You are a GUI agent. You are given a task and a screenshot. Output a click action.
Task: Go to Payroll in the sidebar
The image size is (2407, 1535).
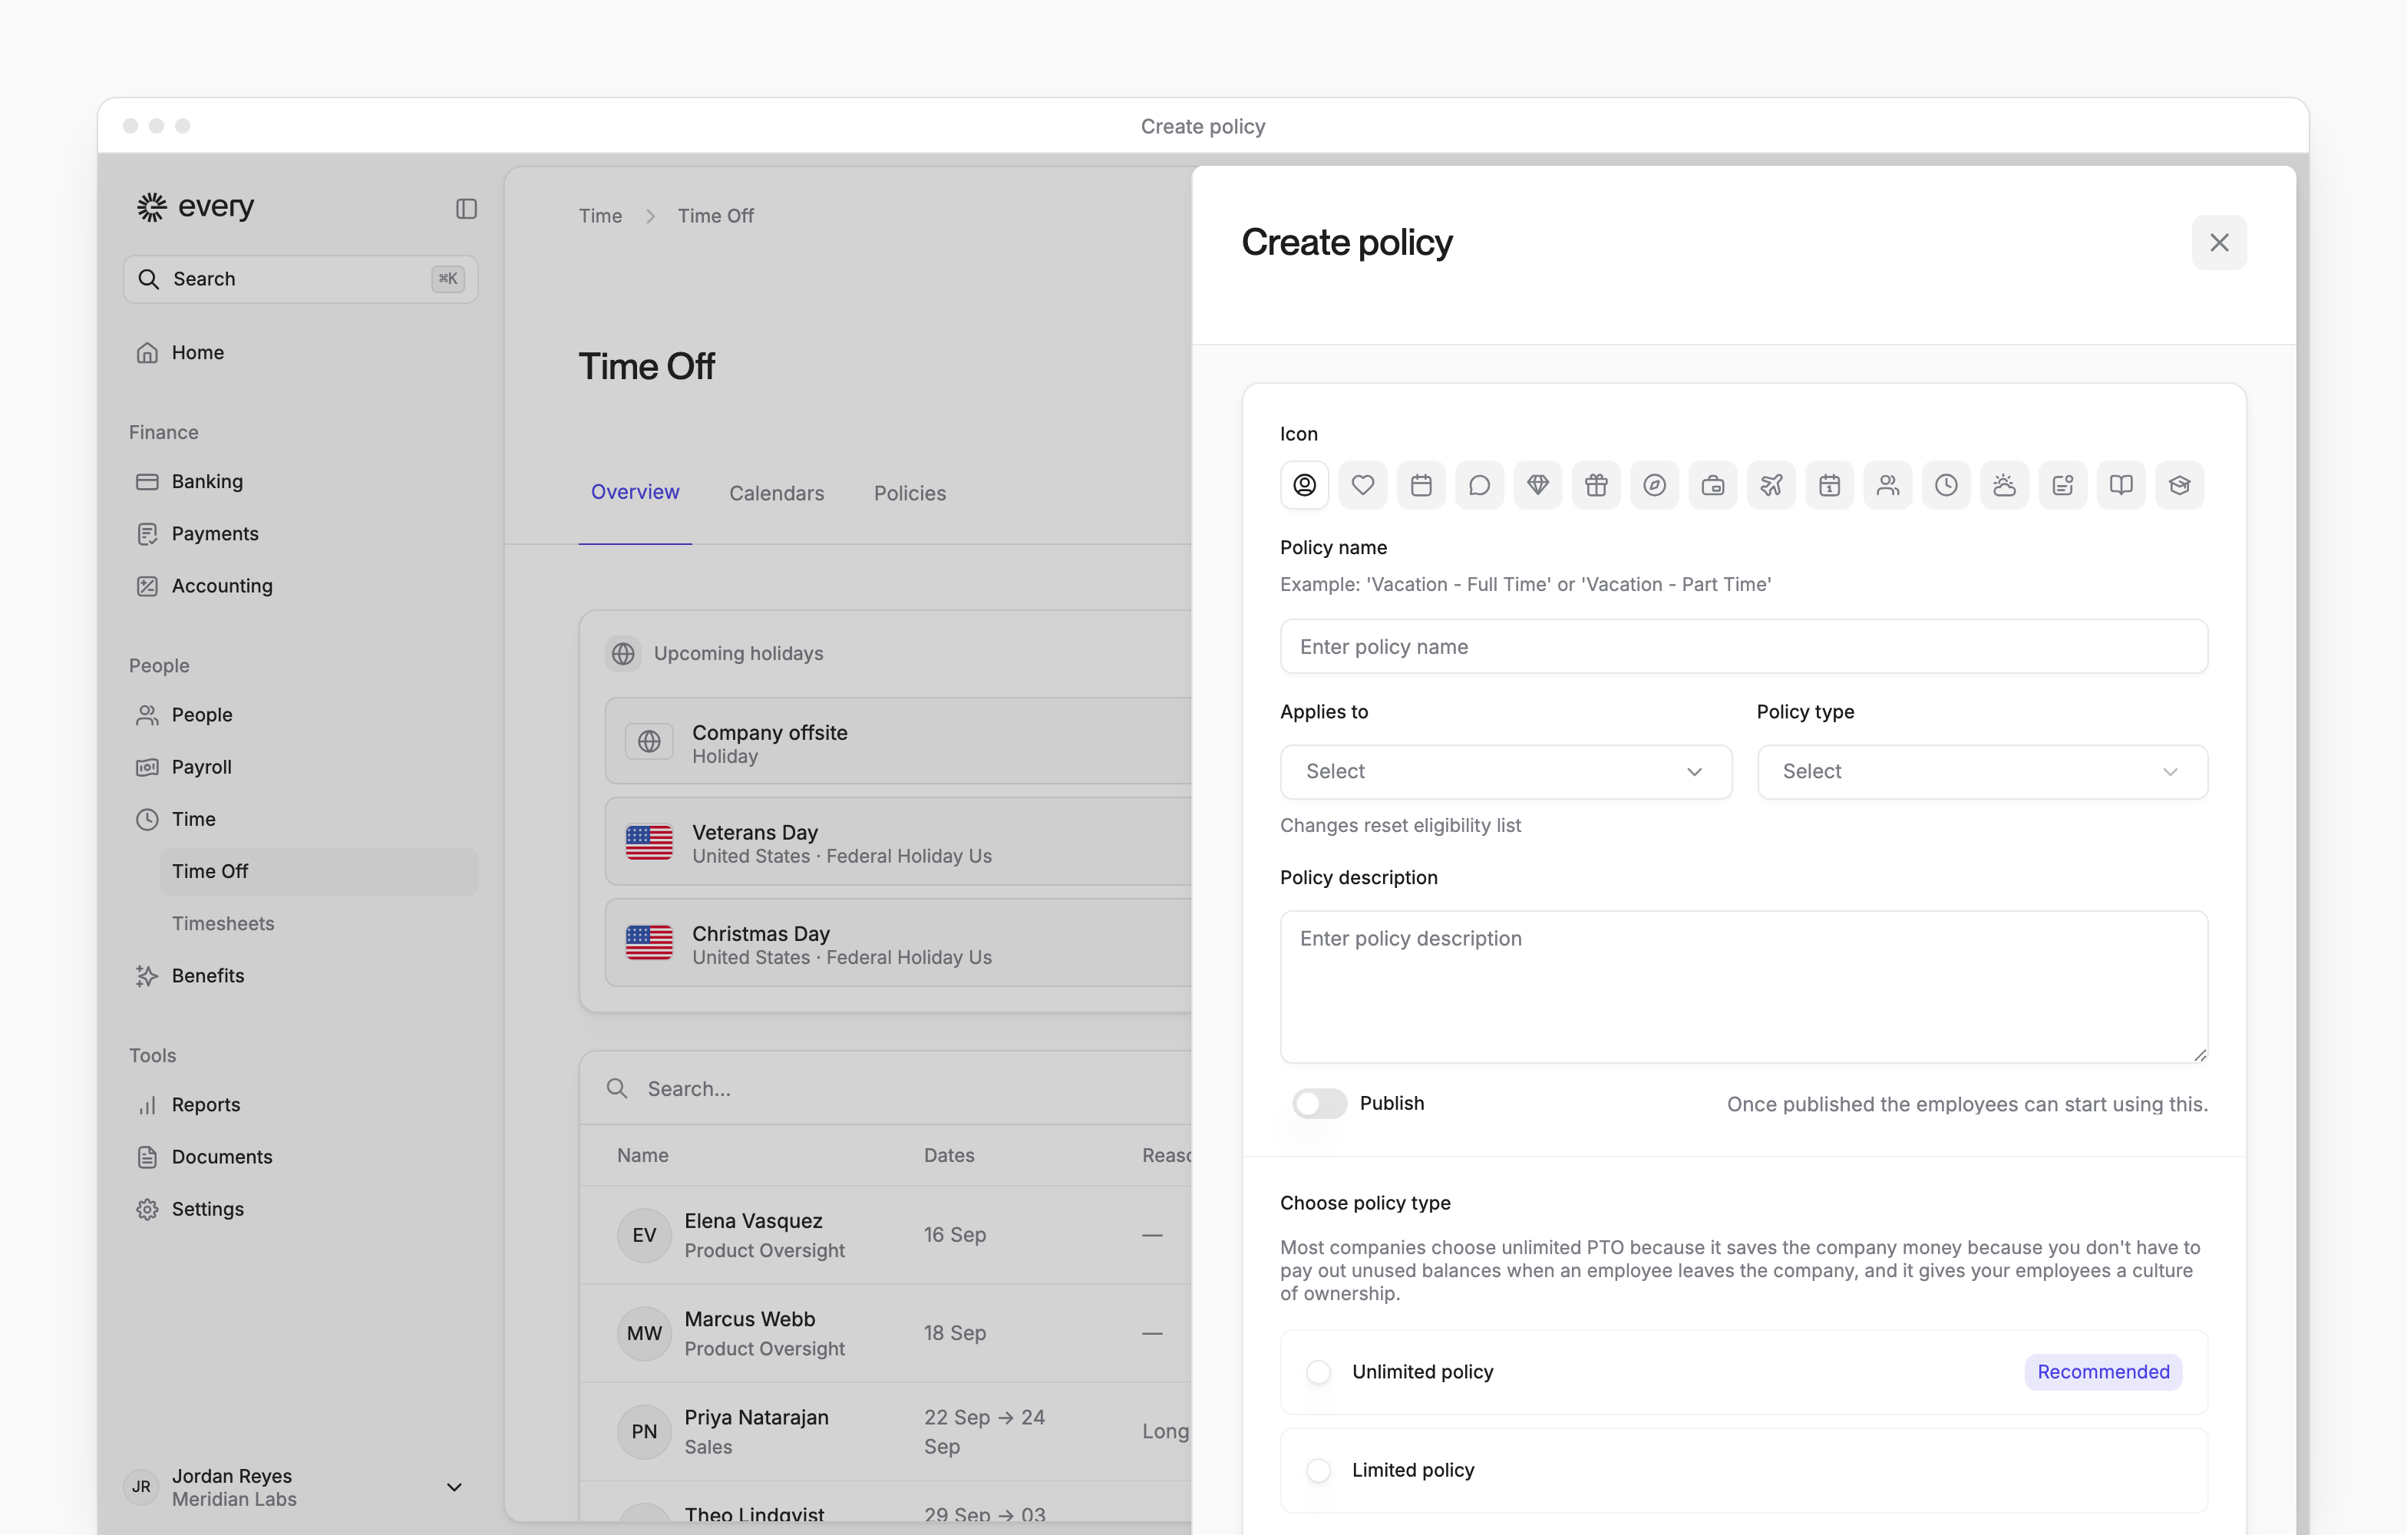tap(300, 767)
